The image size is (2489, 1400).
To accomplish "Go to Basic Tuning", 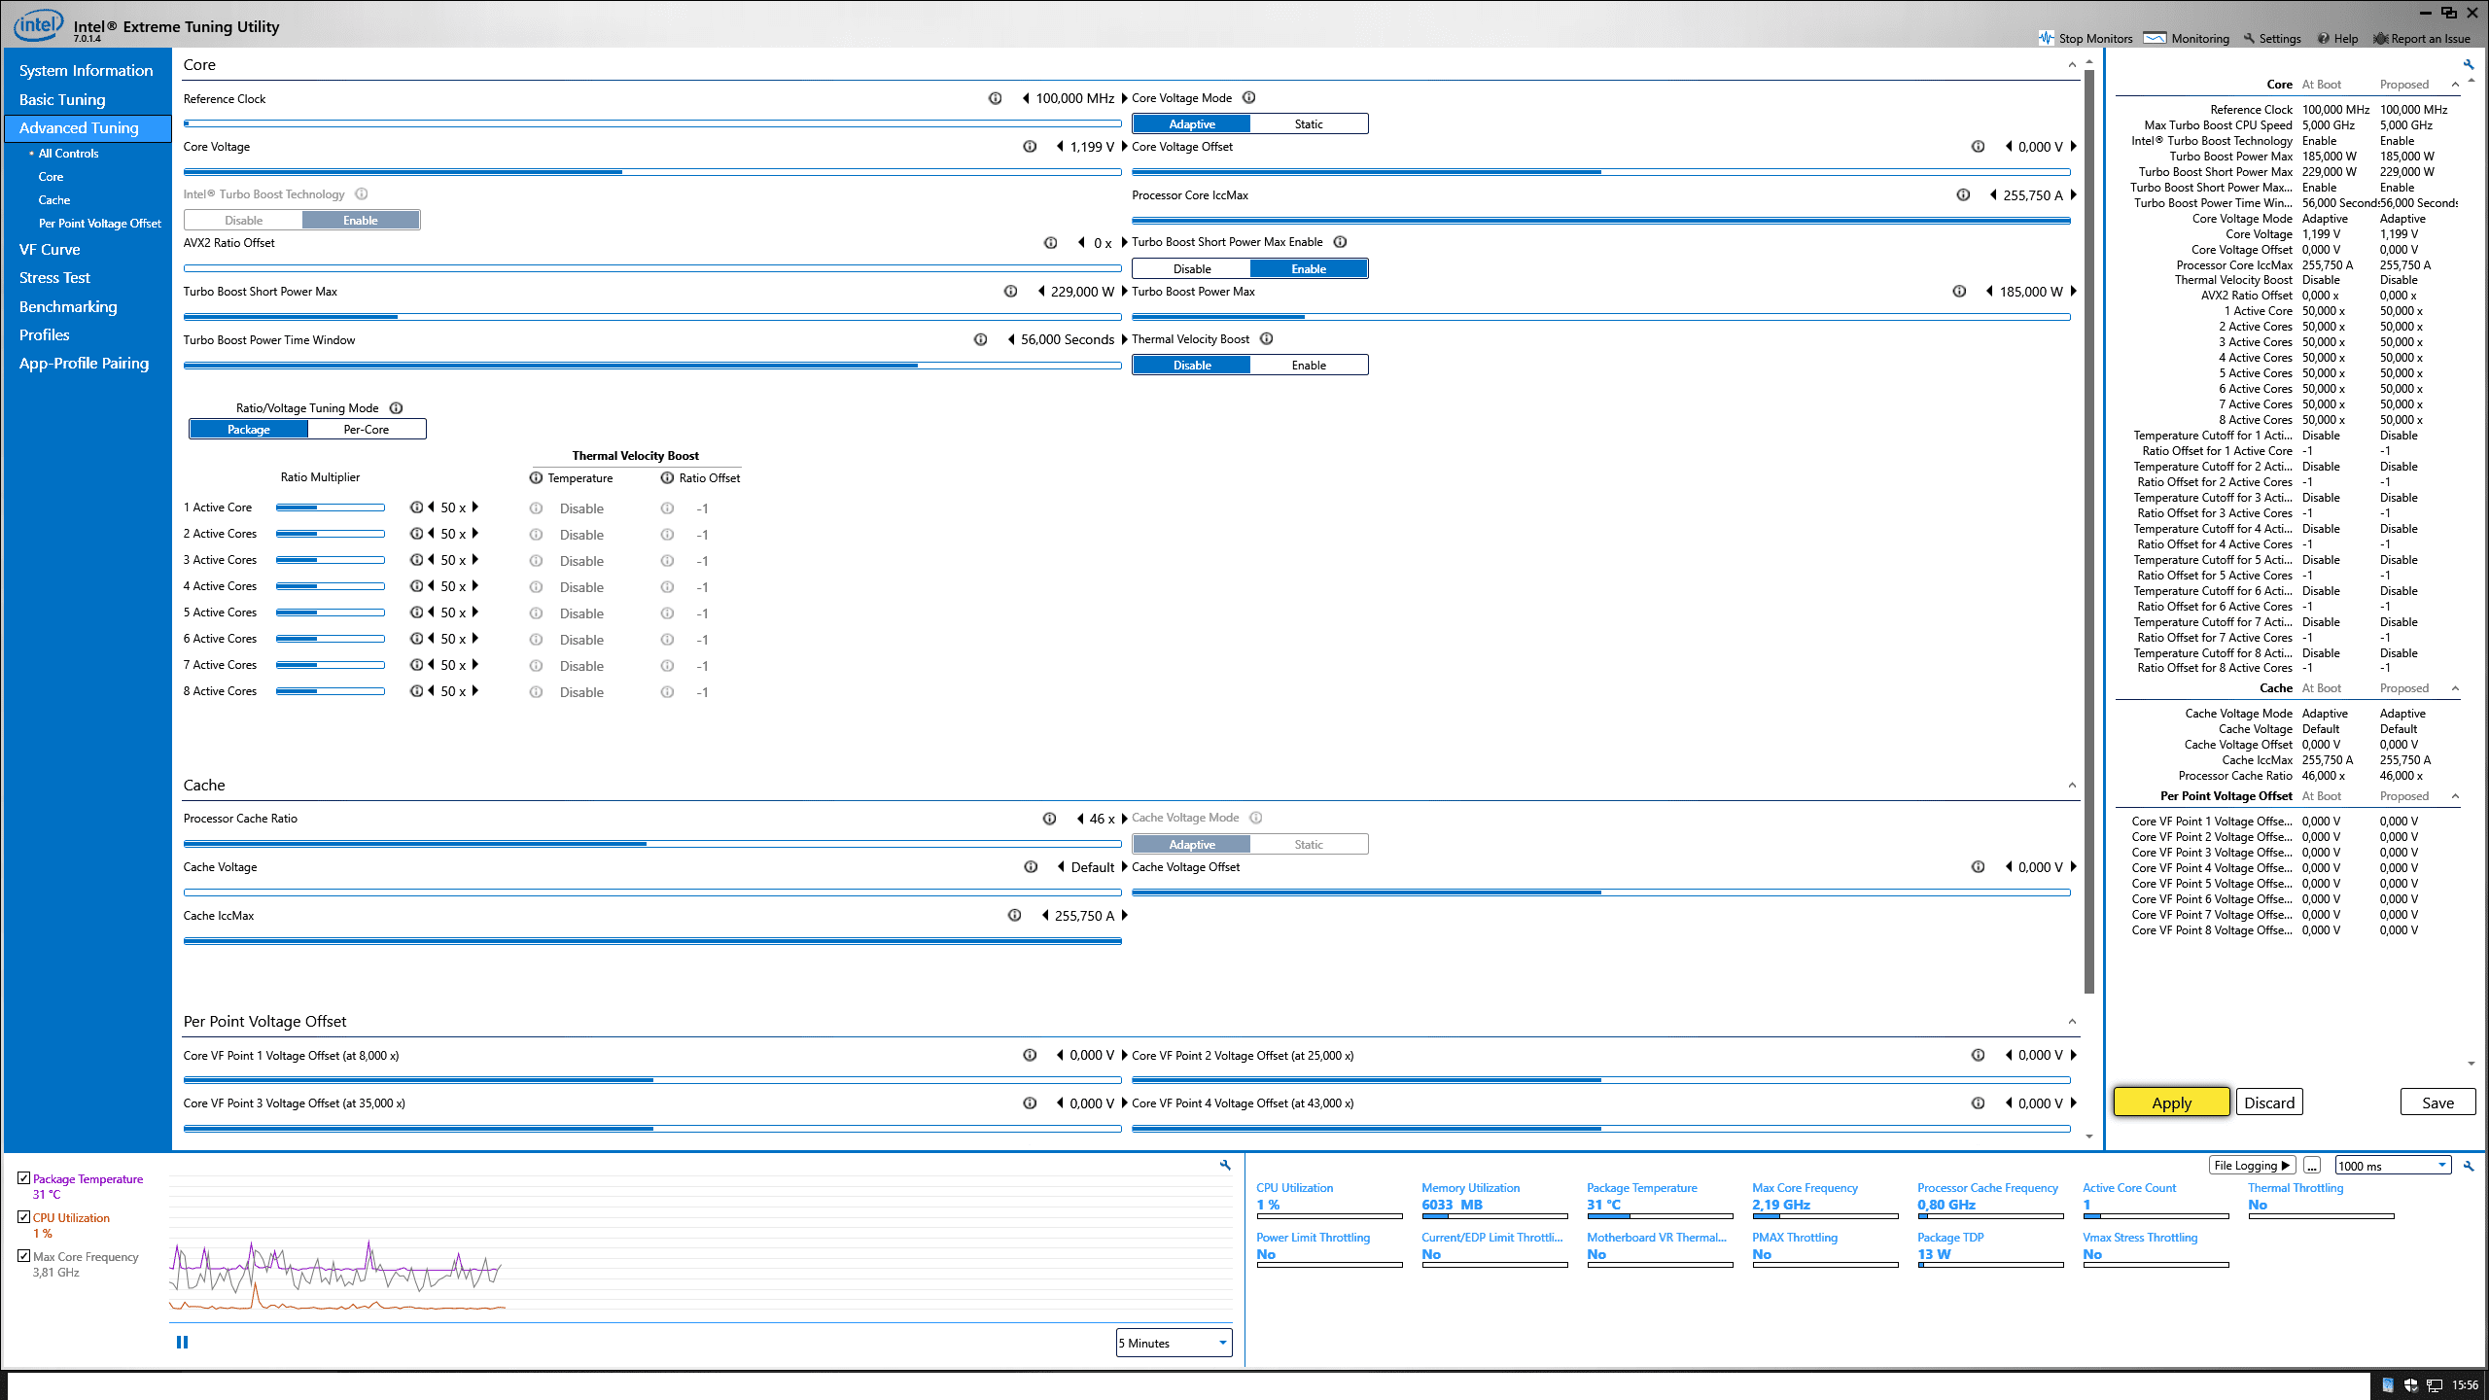I will (x=62, y=99).
